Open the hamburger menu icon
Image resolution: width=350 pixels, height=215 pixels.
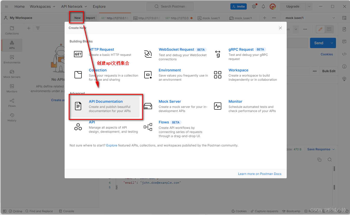pyautogui.click(x=6, y=6)
